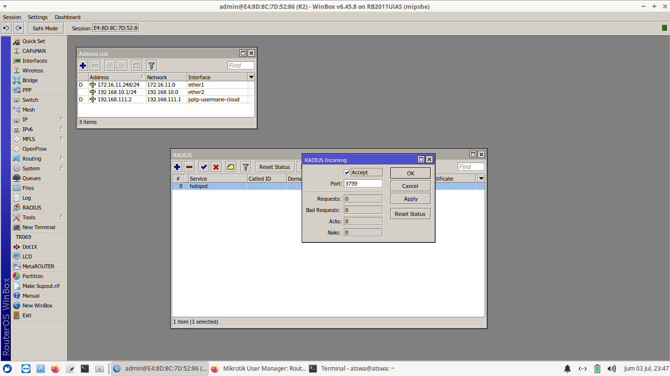
Task: Expand the IPv6 submenu
Action: click(39, 129)
